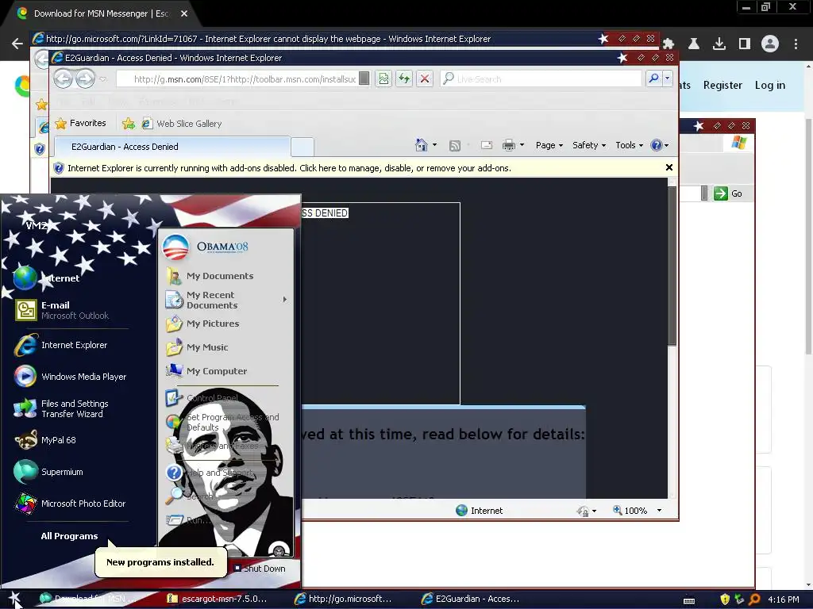Switch to escargot-msn-7.5.0 taskbar item
This screenshot has height=609, width=813.
(x=217, y=599)
